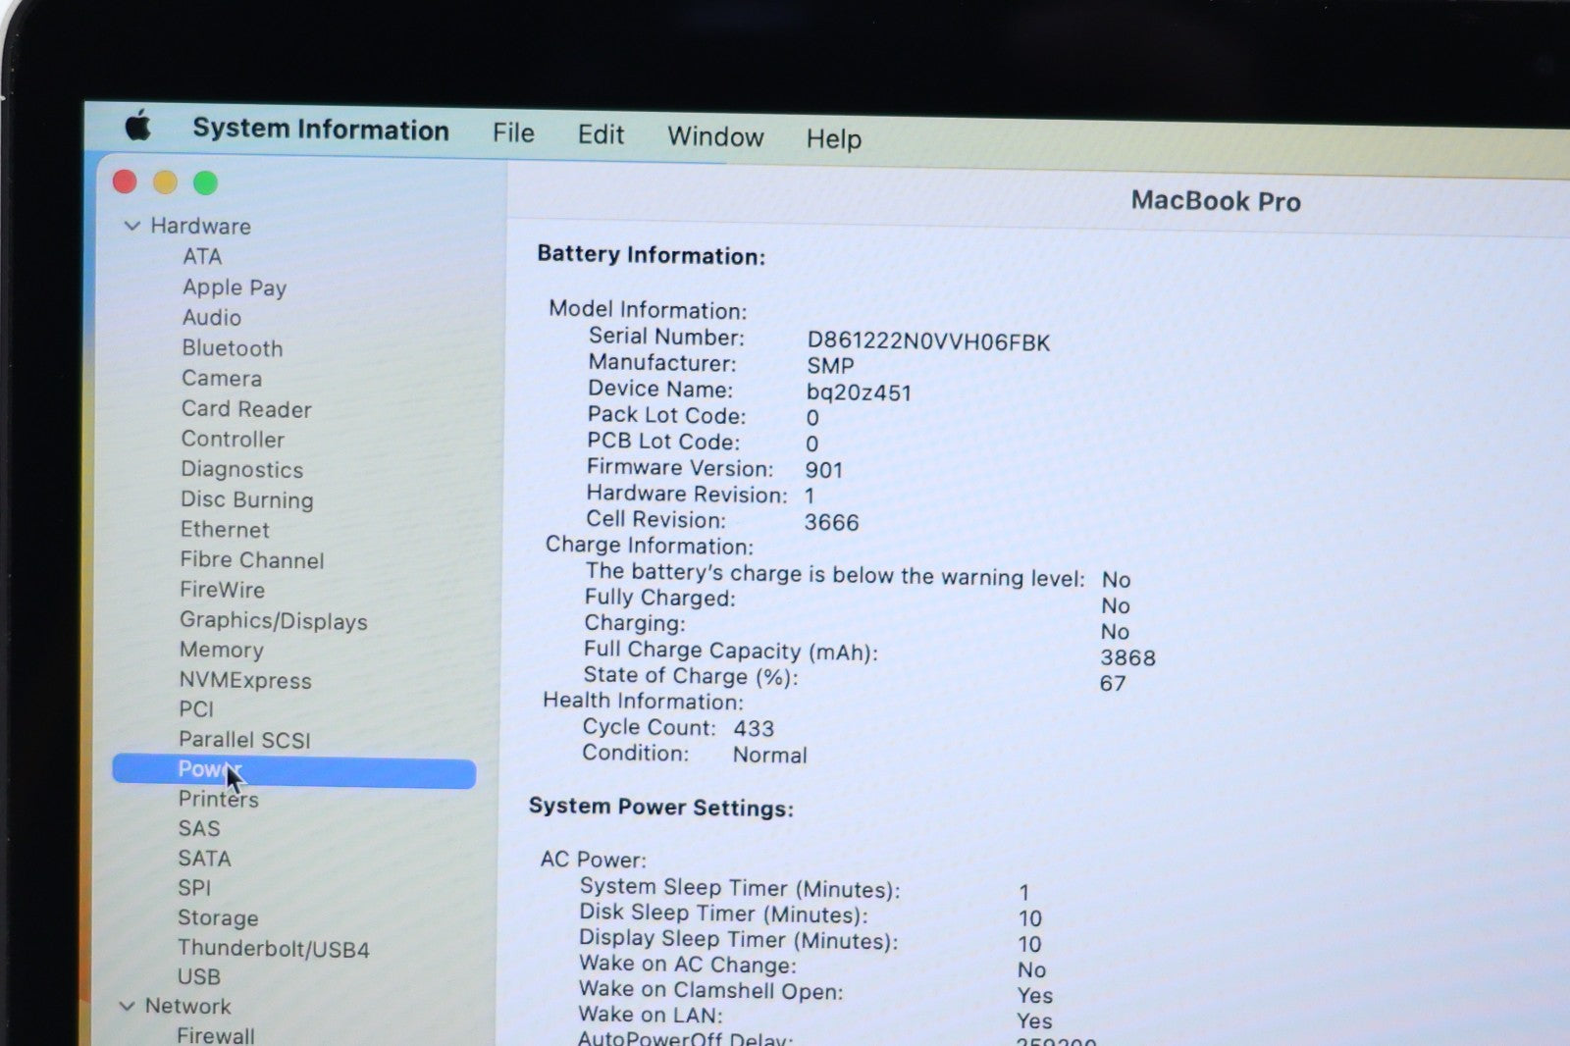Viewport: 1570px width, 1046px height.
Task: Open the Window menu
Action: (715, 136)
